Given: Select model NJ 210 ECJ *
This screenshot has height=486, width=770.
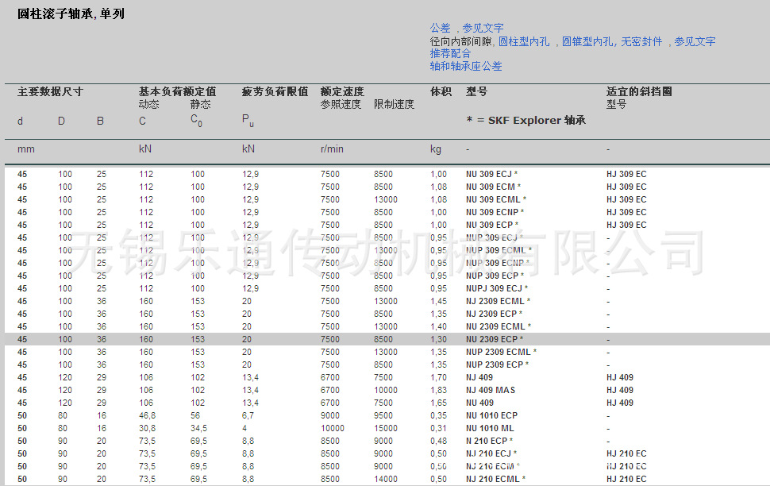Looking at the screenshot, I should pyautogui.click(x=491, y=453).
